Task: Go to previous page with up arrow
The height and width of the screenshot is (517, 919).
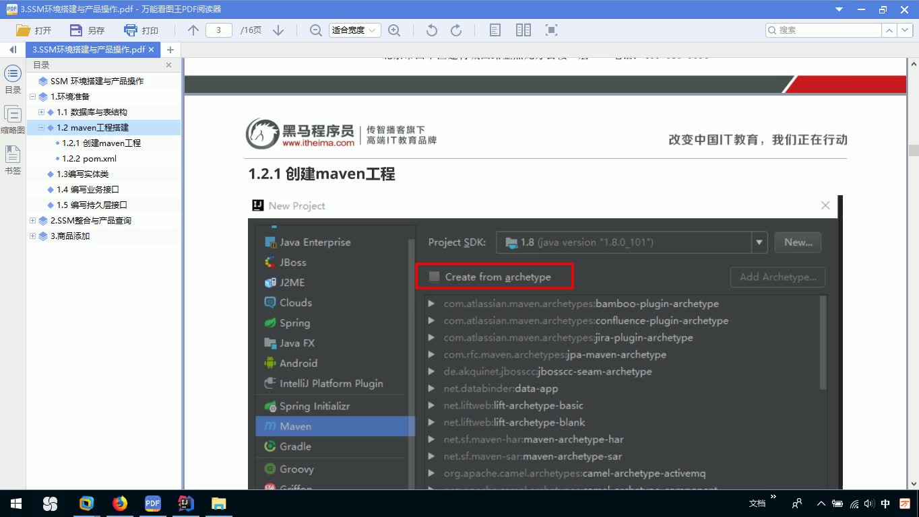Action: click(x=193, y=30)
